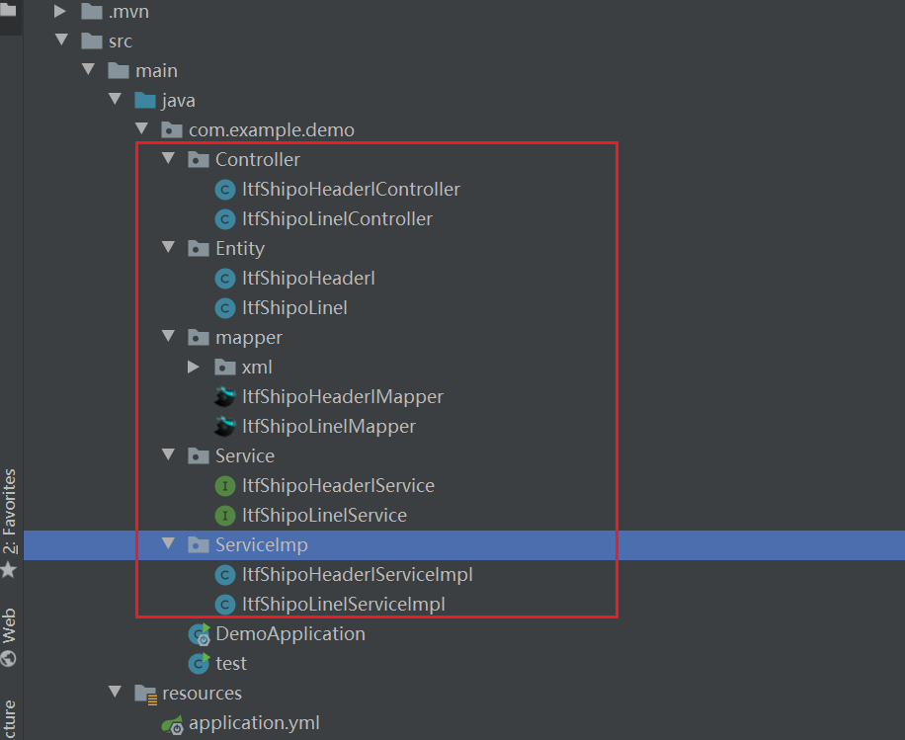905x740 pixels.
Task: Click the Web globe icon in sidebar
Action: click(9, 658)
